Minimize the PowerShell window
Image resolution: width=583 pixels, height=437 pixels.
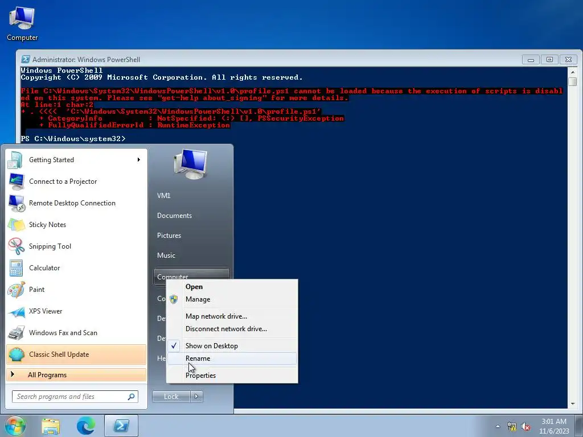(x=531, y=59)
